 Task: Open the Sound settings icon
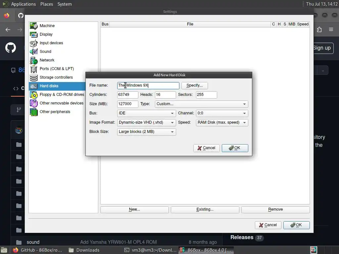[x=34, y=52]
